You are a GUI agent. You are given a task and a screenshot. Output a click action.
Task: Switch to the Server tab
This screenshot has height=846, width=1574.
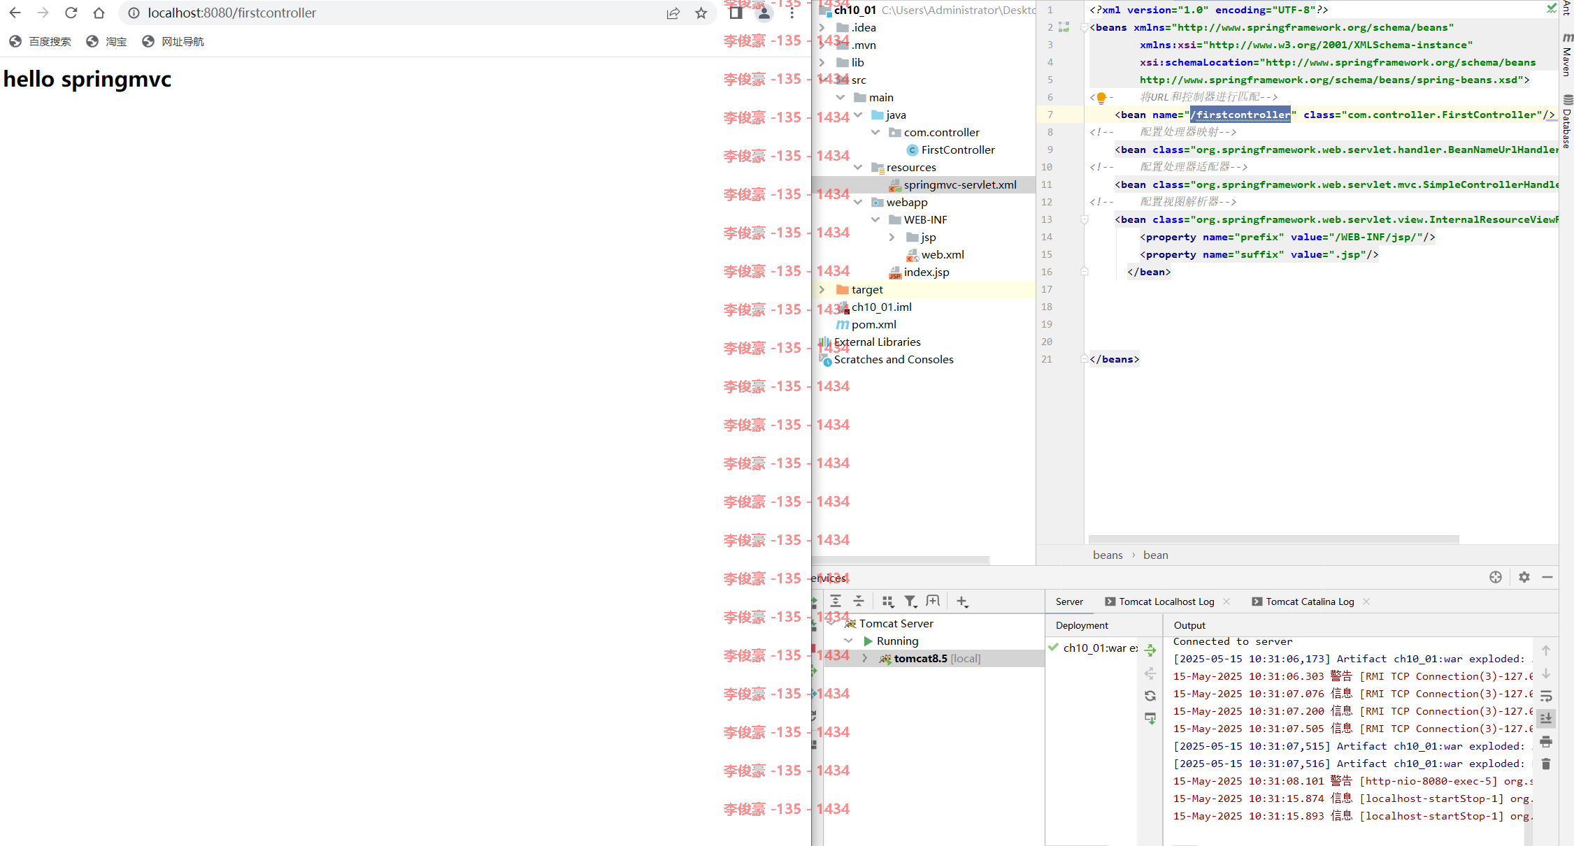(1069, 601)
